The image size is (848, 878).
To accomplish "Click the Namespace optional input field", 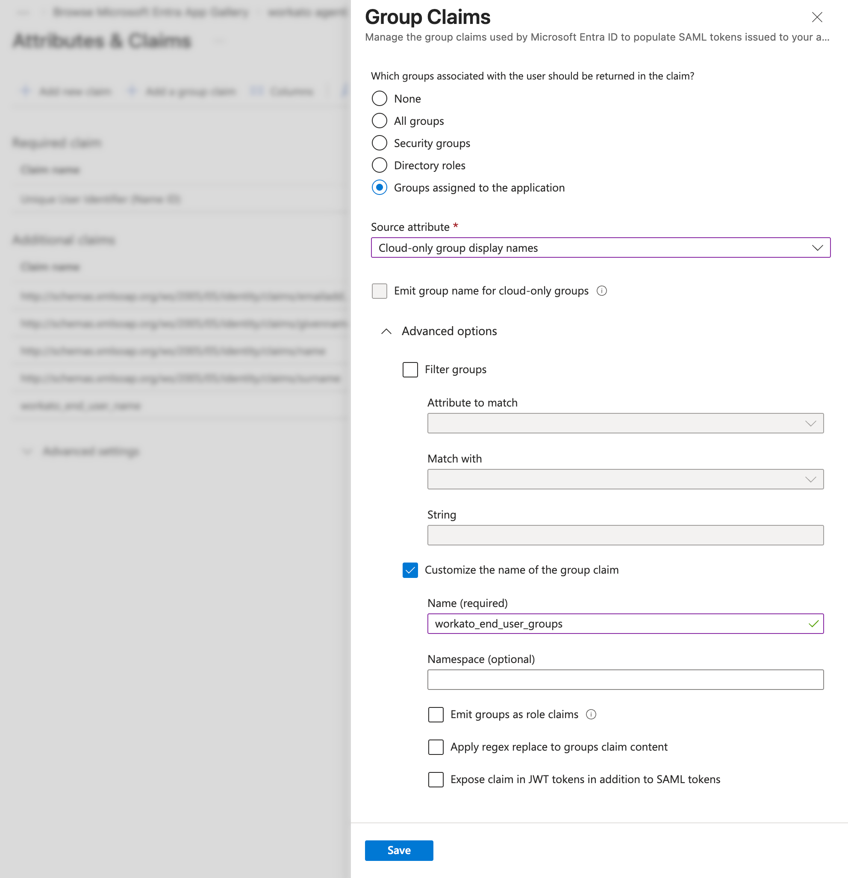I will 625,680.
